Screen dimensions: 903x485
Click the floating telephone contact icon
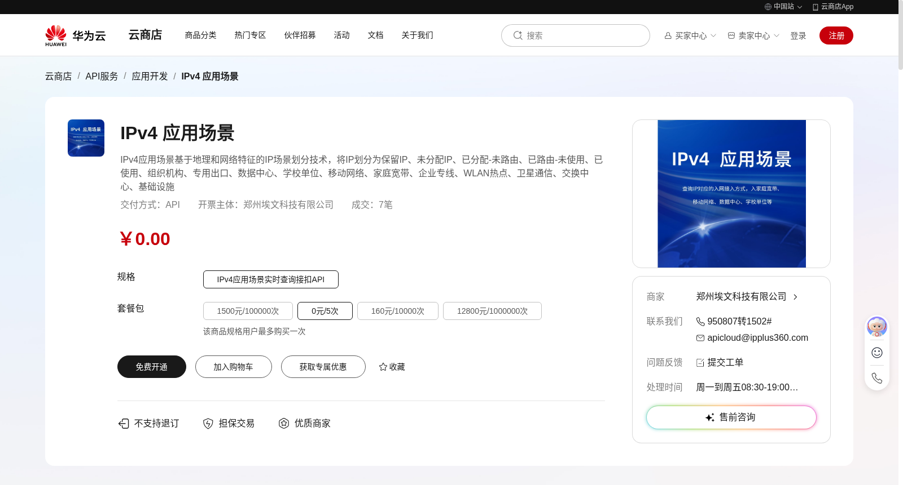click(x=876, y=378)
